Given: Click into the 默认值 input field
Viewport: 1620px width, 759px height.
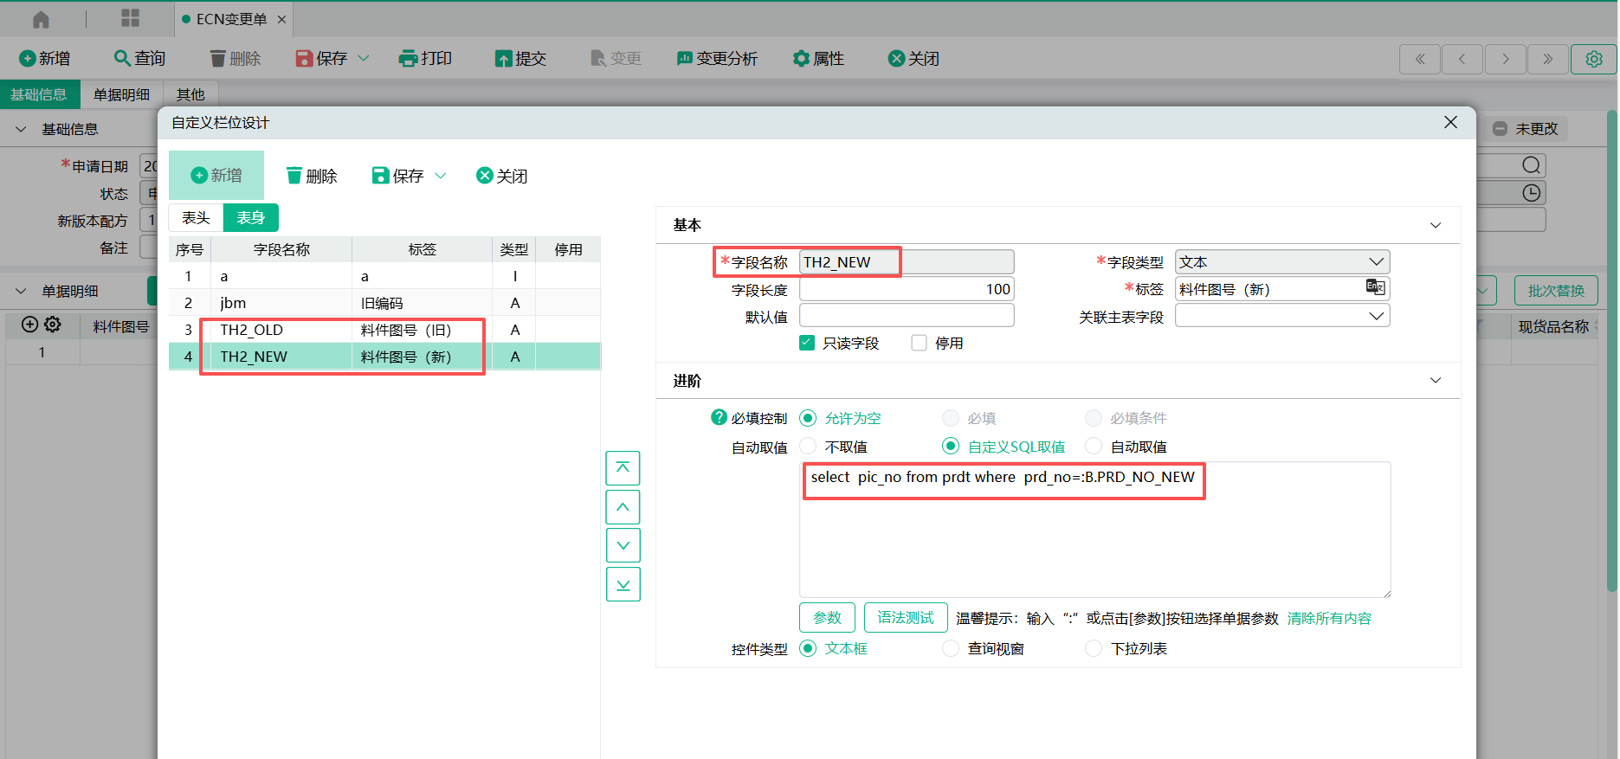Looking at the screenshot, I should (906, 316).
